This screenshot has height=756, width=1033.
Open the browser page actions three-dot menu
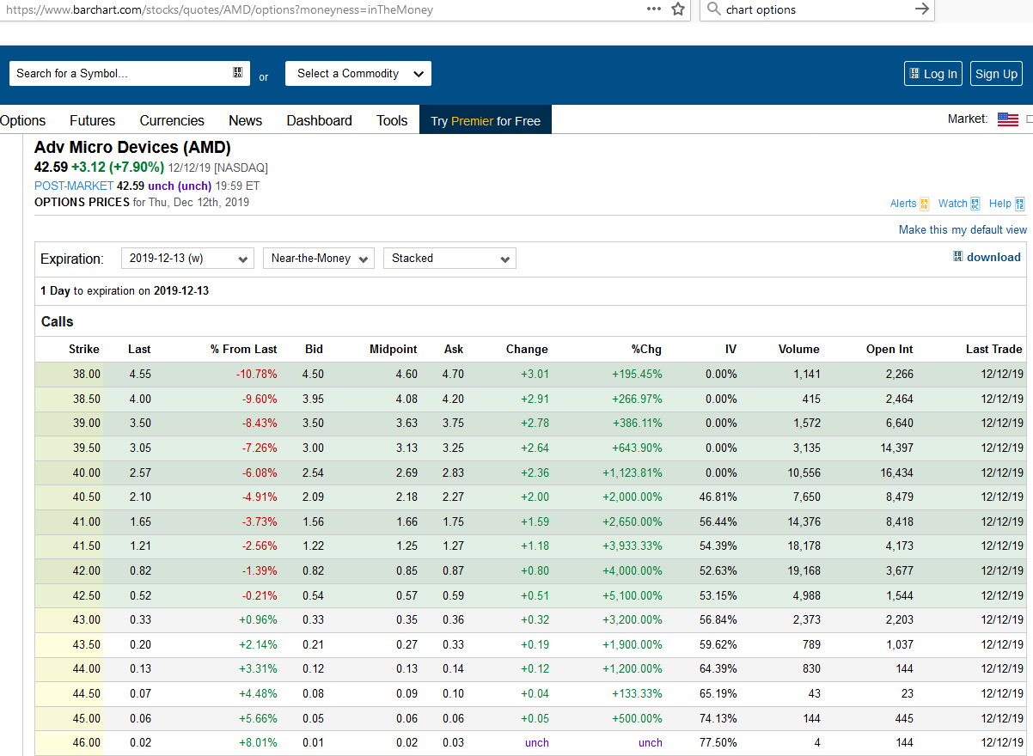tap(654, 9)
